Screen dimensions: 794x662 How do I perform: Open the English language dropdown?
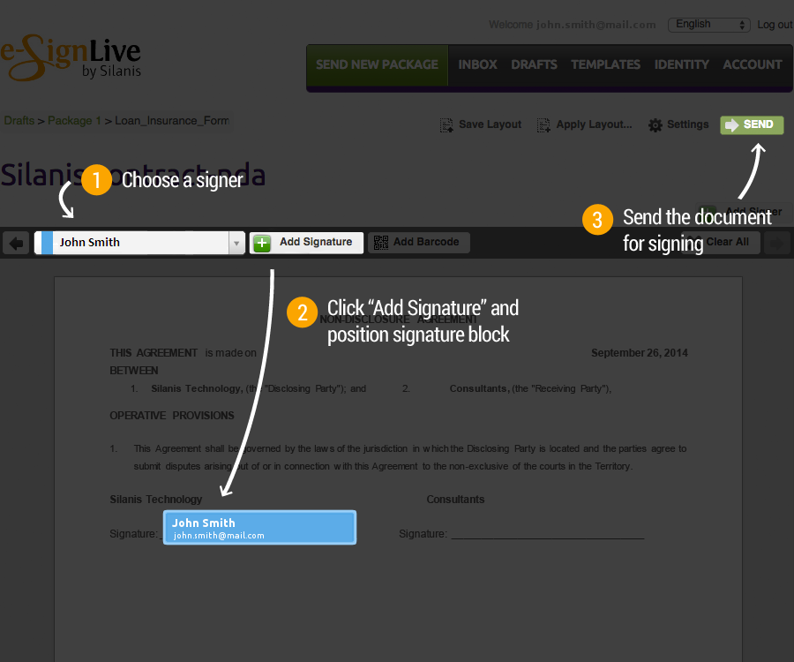(x=708, y=25)
